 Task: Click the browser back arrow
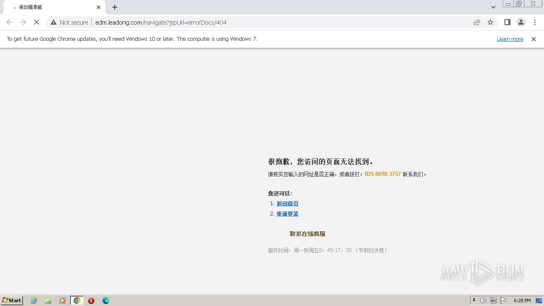point(9,22)
